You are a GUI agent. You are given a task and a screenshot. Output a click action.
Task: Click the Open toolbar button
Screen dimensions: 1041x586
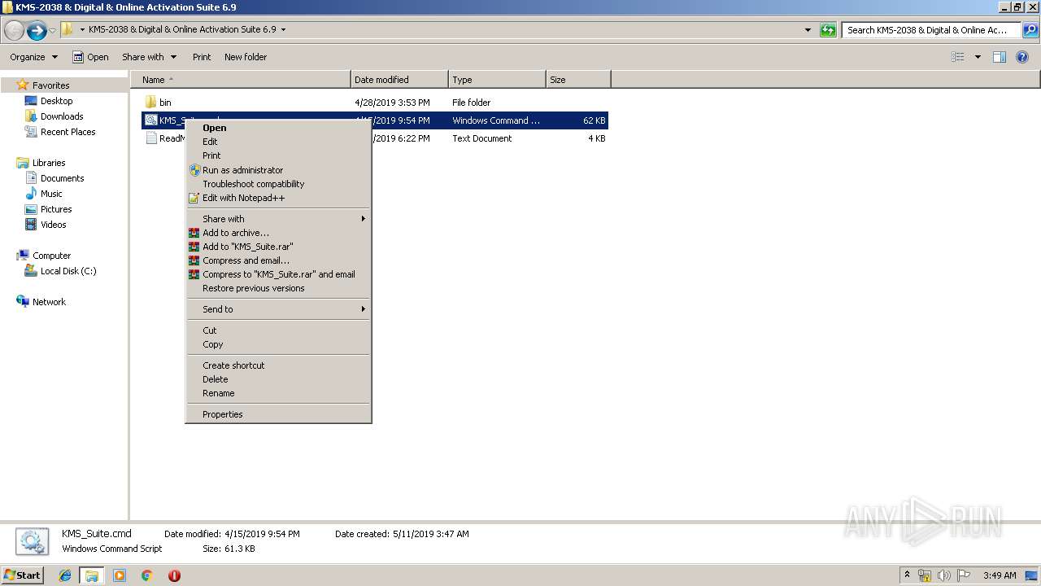click(x=90, y=57)
